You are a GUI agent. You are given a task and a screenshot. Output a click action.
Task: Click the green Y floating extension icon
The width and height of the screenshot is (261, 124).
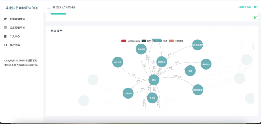point(255,17)
